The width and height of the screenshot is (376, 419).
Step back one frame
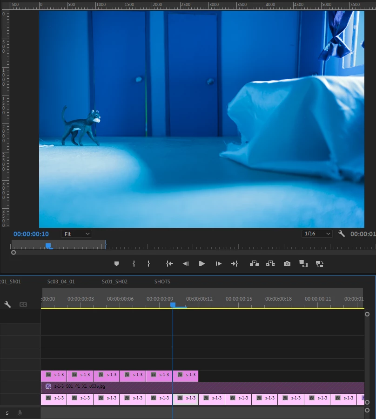(186, 264)
